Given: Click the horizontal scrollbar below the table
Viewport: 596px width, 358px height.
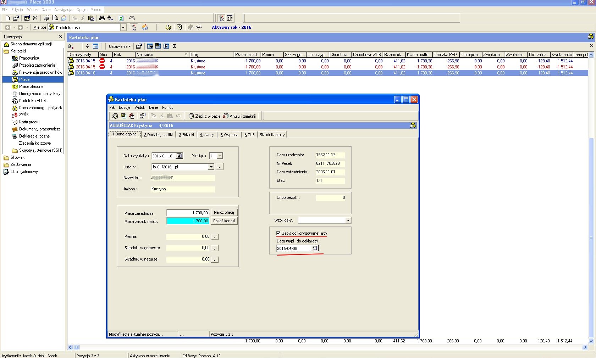Looking at the screenshot, I should tap(328, 347).
